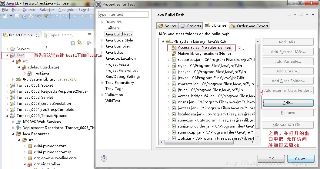Select Project Facets in properties list
This screenshot has height=169, width=320.
click(117, 65)
